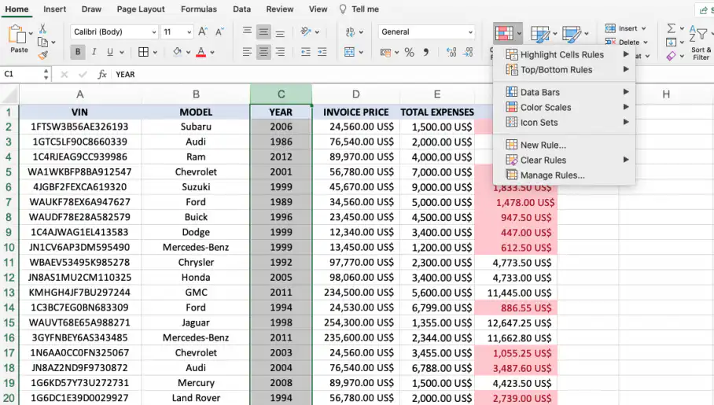Click the Increase Indent icon

[x=322, y=52]
